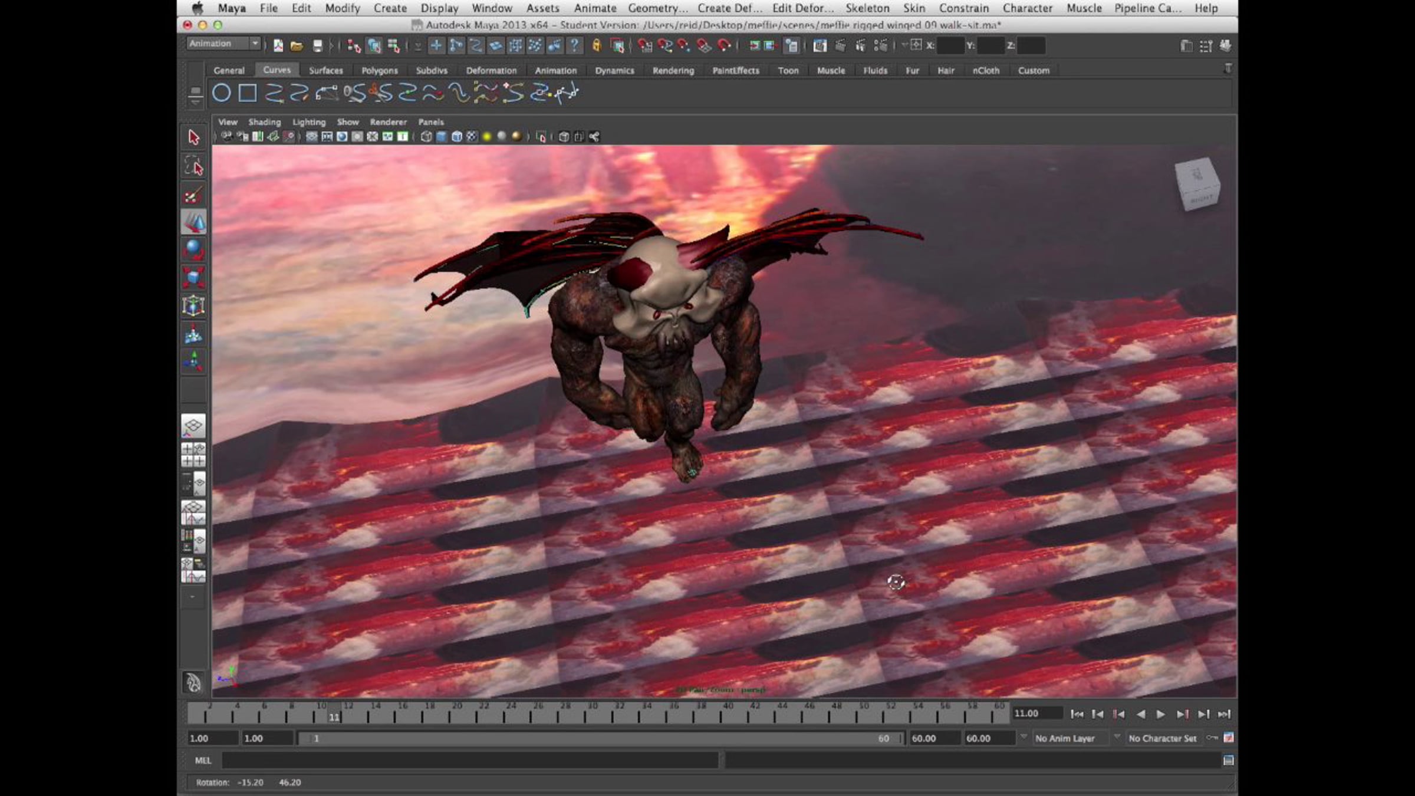Toggle textured display in panel toolbar
Screen dimensions: 1415x796
tap(472, 137)
